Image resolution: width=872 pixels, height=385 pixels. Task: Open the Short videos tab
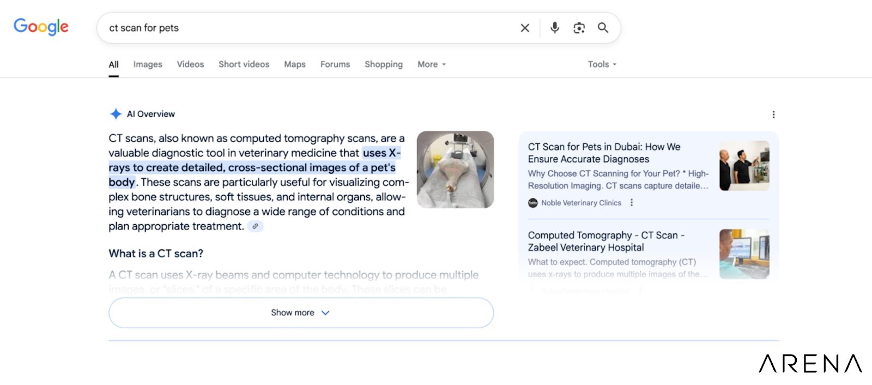[x=244, y=64]
